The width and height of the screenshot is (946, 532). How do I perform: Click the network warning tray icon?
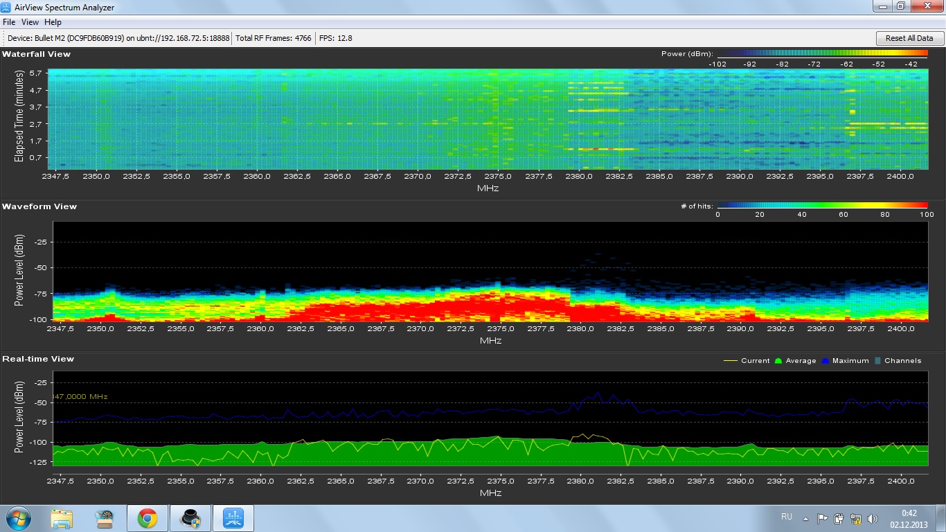pyautogui.click(x=856, y=518)
